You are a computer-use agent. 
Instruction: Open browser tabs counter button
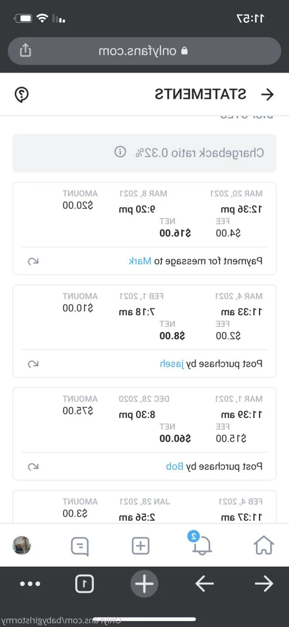point(85,584)
